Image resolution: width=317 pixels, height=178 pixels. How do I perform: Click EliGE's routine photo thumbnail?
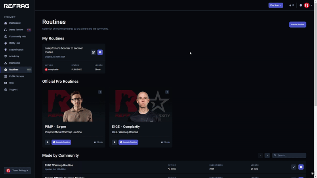click(141, 105)
